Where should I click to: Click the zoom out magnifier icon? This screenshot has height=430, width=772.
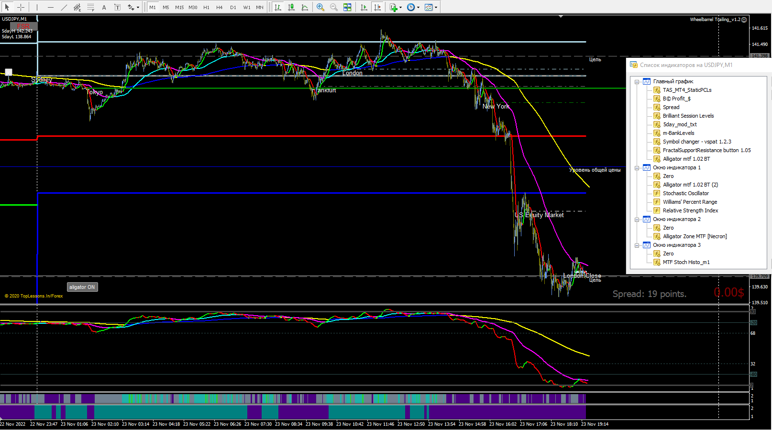(x=334, y=7)
